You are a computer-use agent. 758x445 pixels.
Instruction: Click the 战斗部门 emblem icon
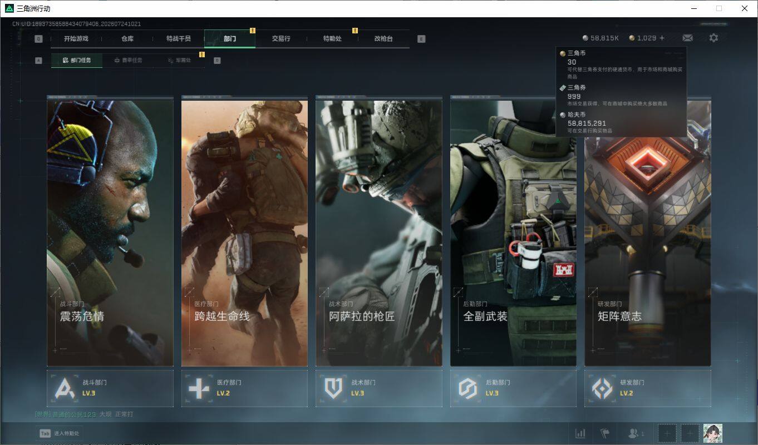click(65, 388)
